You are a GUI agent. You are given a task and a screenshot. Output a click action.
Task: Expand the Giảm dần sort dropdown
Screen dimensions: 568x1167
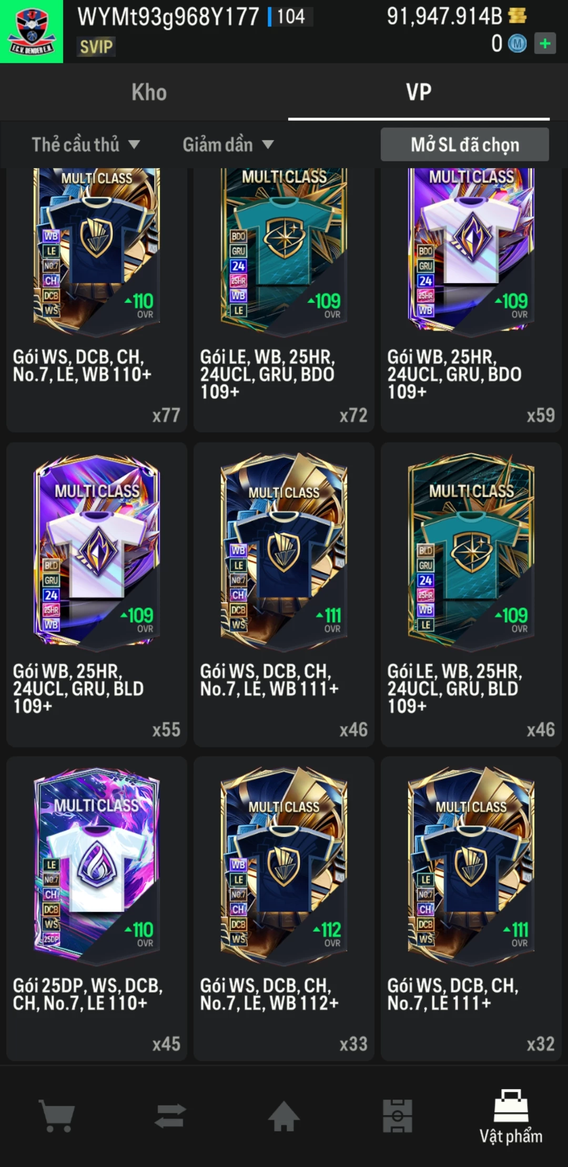point(228,145)
